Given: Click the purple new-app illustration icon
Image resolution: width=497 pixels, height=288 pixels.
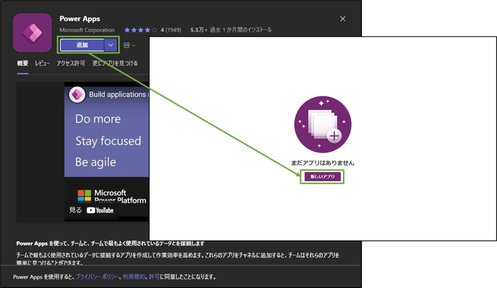Looking at the screenshot, I should click(x=323, y=125).
